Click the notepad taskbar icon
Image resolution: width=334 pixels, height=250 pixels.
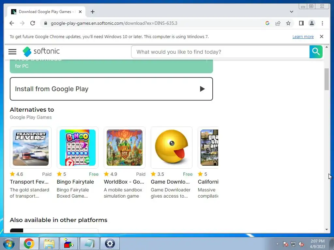[89, 243]
